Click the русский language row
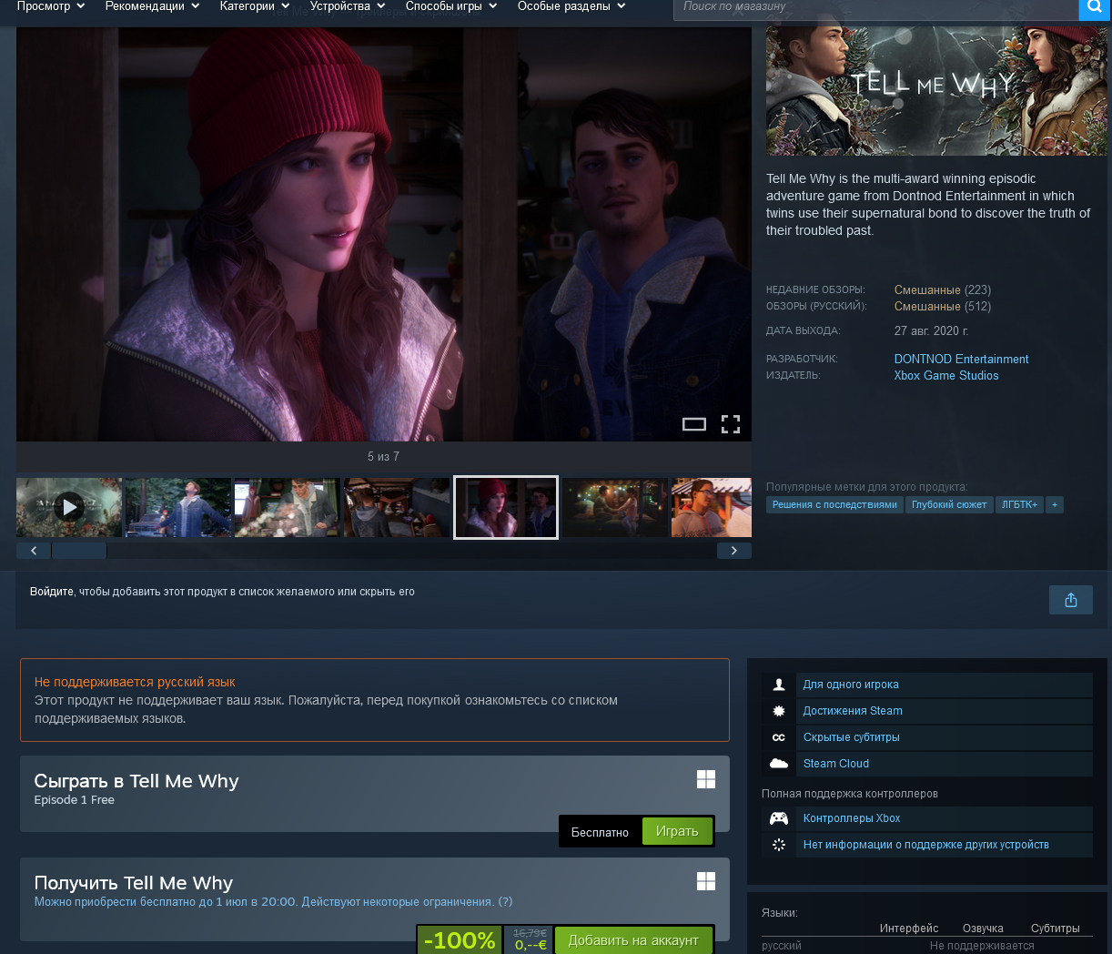The image size is (1112, 954). (x=927, y=946)
